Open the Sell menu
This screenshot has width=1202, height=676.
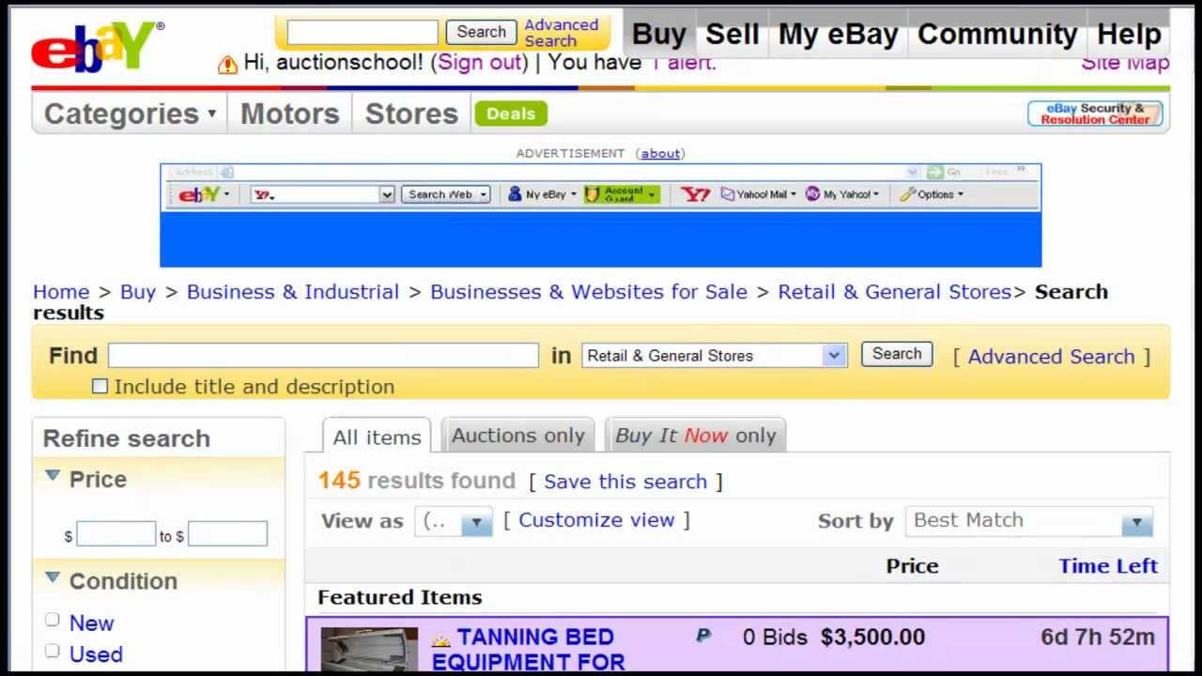[x=732, y=34]
